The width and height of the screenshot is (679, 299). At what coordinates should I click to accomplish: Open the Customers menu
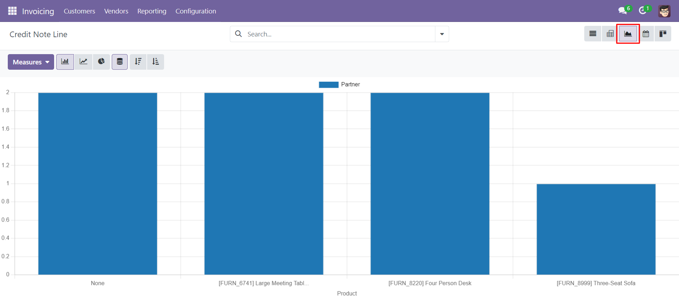tap(79, 11)
